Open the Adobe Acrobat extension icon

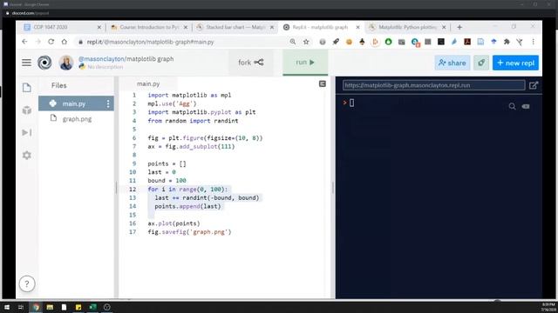click(467, 42)
